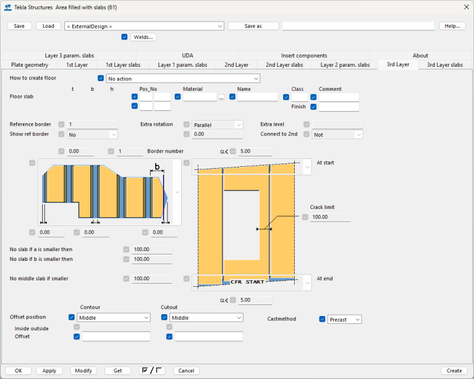The width and height of the screenshot is (474, 379).
Task: Switch to the Insert components tab
Action: (x=304, y=56)
